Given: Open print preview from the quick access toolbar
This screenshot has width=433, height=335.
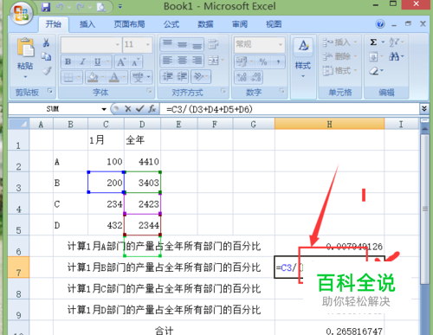Looking at the screenshot, I should click(x=101, y=7).
